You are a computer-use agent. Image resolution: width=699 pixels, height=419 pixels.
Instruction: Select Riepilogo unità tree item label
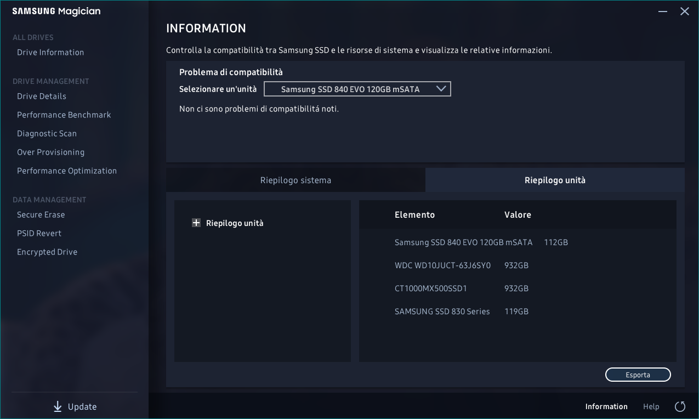click(235, 223)
